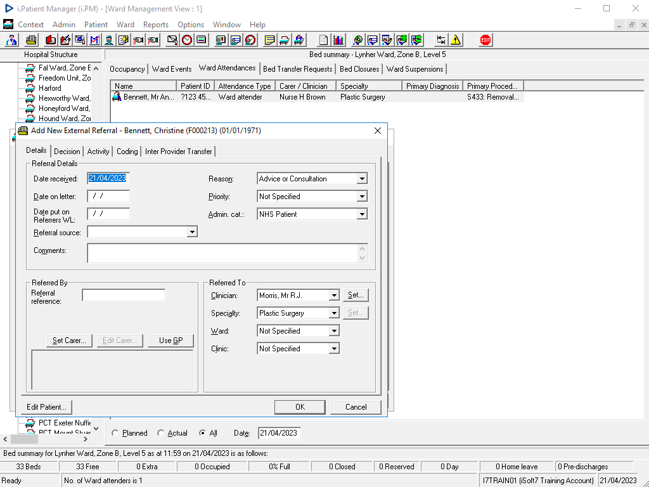Expand the Clinician dropdown list
The width and height of the screenshot is (649, 487).
[334, 295]
